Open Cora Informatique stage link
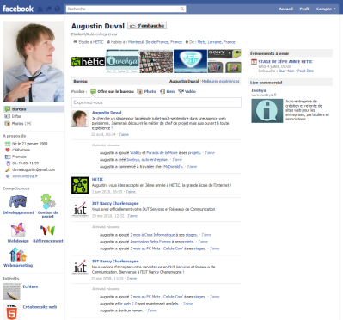 tap(152, 235)
